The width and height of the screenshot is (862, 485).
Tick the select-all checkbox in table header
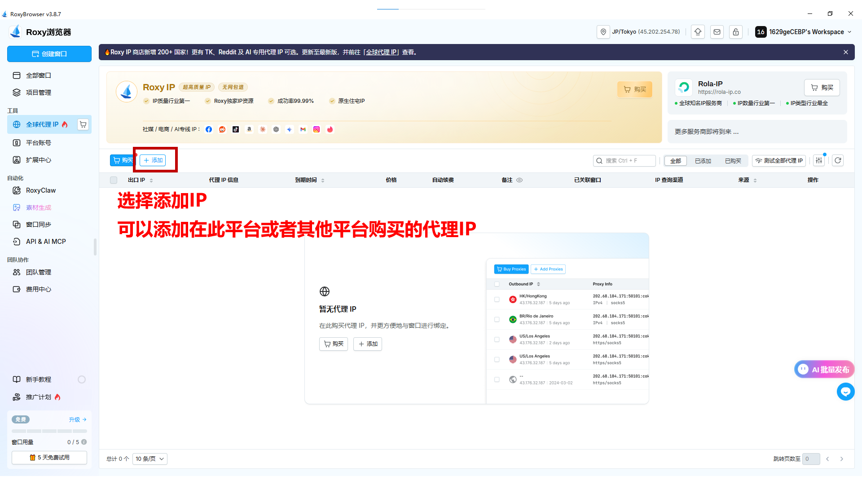coord(114,180)
